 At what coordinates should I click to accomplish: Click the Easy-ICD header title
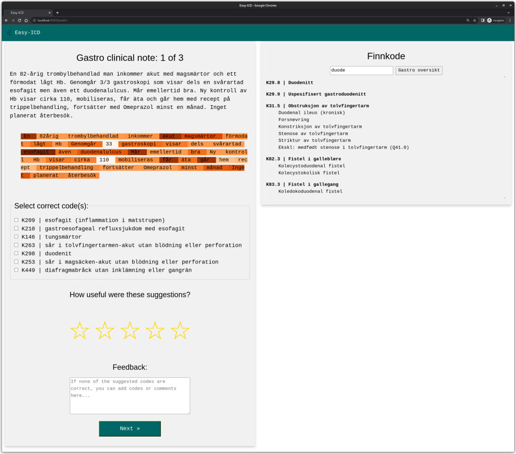(x=27, y=33)
